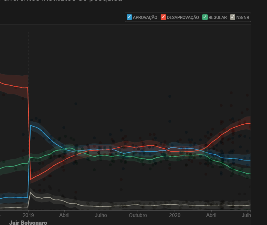267x225 pixels.
Task: Click the 2020 x-axis label
Action: click(x=175, y=215)
